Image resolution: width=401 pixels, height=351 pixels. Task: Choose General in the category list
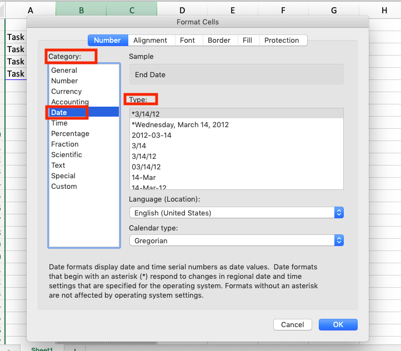tap(84, 71)
